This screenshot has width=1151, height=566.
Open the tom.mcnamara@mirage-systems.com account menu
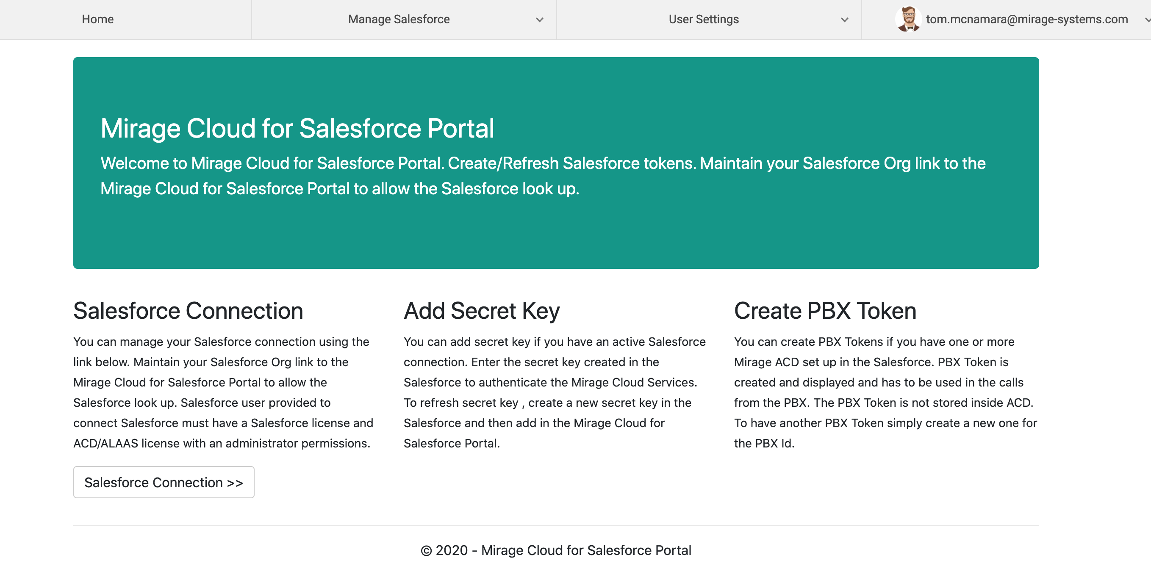pos(1027,19)
